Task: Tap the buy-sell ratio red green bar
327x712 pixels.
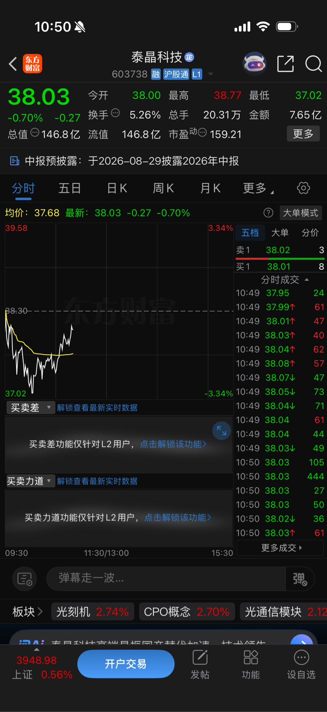Action: (x=280, y=258)
